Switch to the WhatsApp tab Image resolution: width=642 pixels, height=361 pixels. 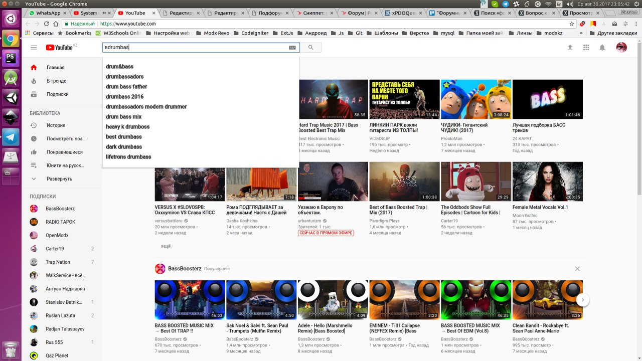point(47,13)
